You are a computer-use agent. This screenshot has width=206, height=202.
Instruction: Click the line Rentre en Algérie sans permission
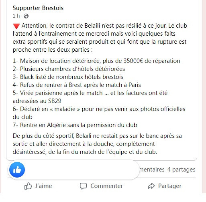click(x=75, y=125)
